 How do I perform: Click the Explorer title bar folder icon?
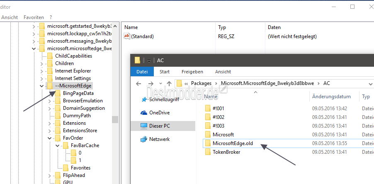[x=137, y=60]
